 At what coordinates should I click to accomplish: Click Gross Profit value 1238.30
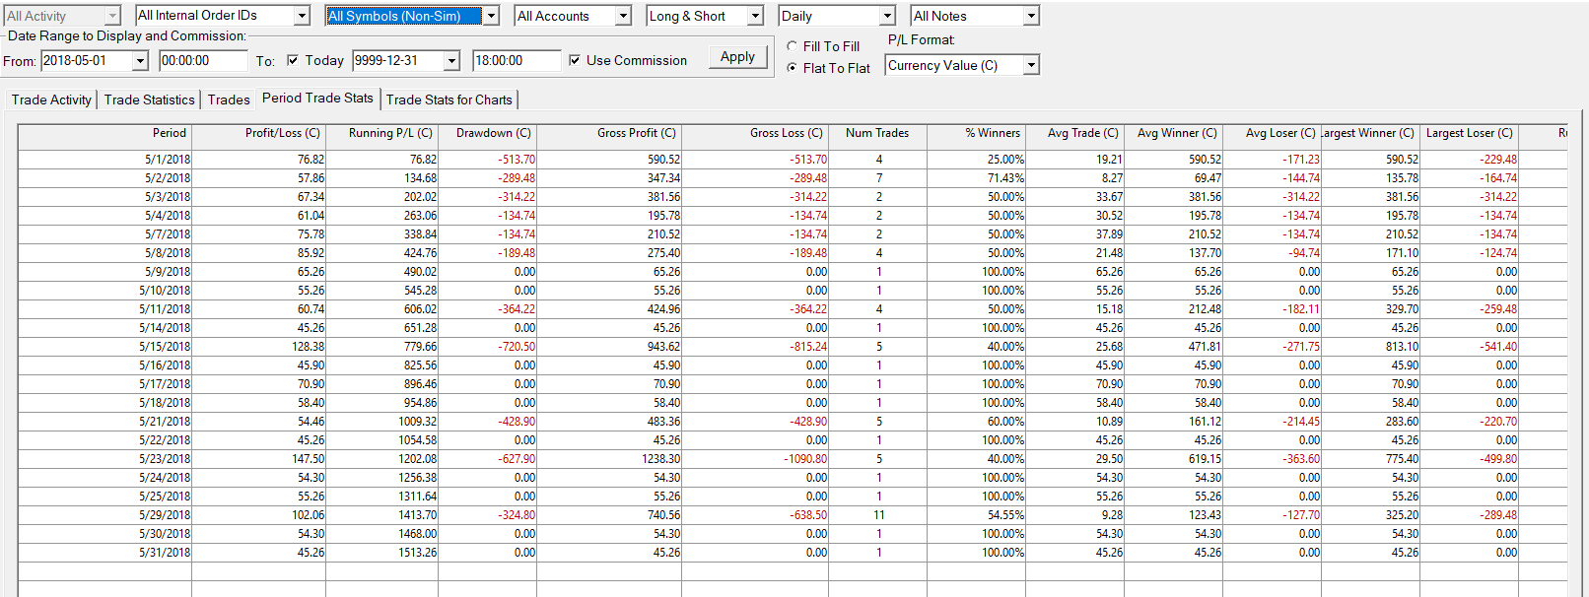coord(660,459)
